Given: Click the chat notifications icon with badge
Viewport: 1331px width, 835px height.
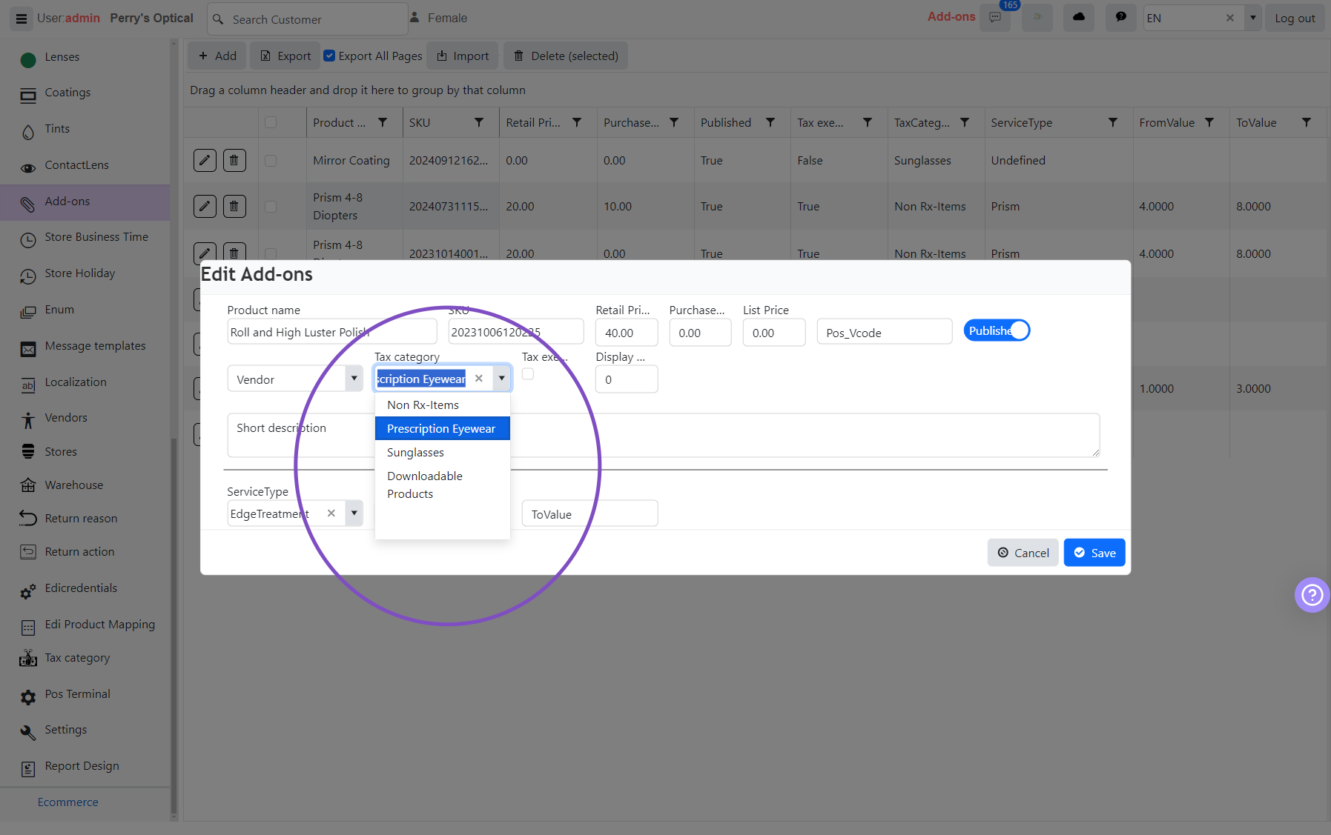Looking at the screenshot, I should point(995,18).
